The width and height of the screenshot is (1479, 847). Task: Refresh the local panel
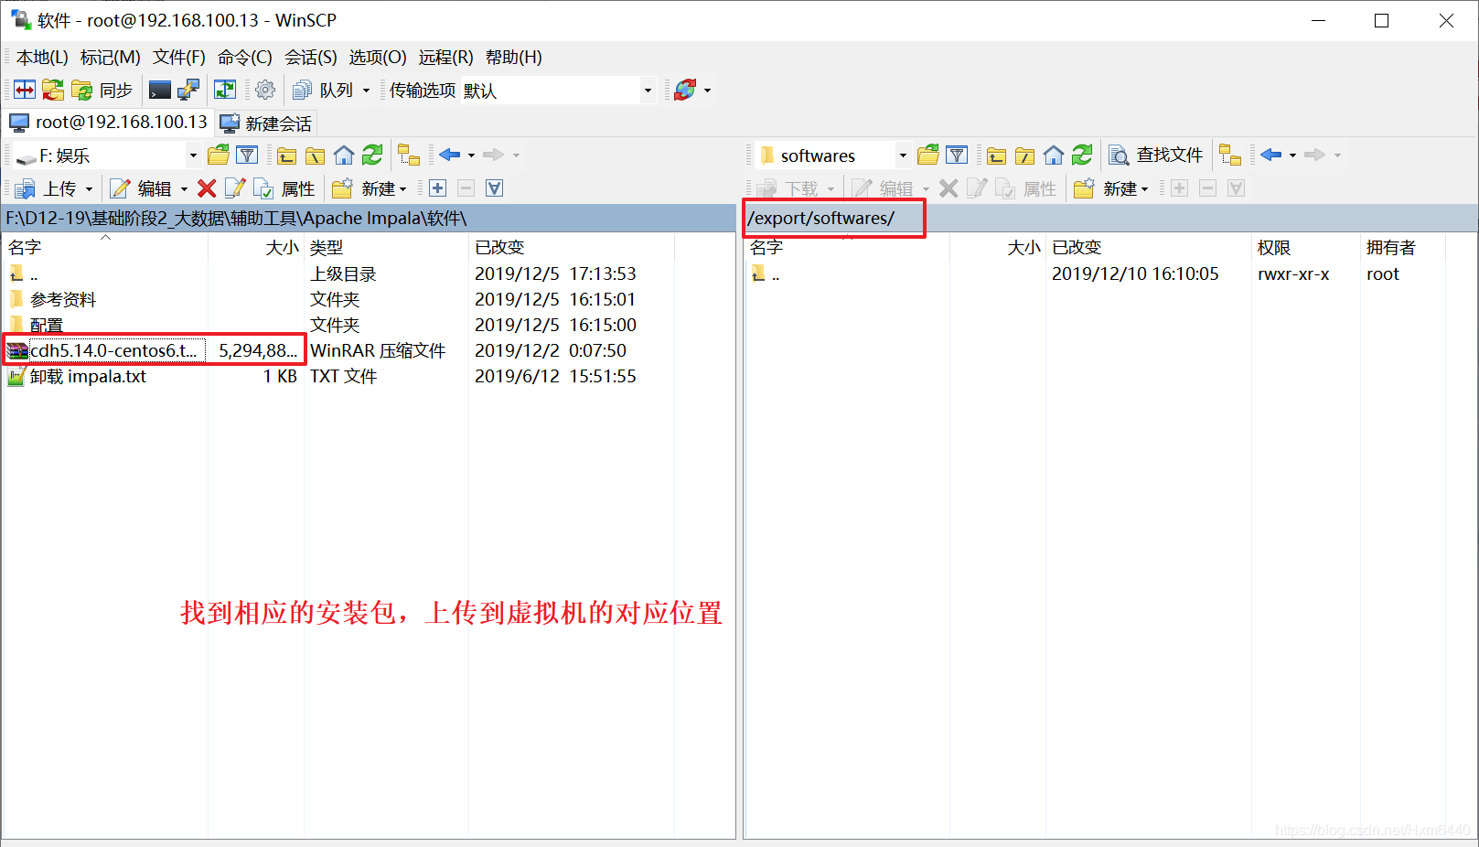[372, 155]
